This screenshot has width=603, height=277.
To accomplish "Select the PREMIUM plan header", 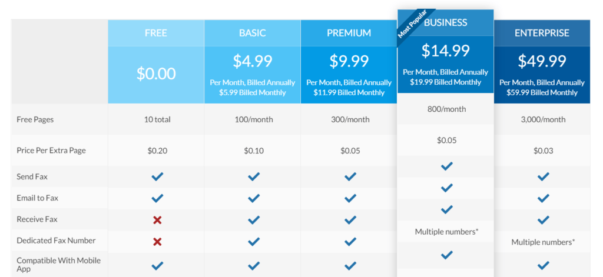I will click(x=349, y=33).
